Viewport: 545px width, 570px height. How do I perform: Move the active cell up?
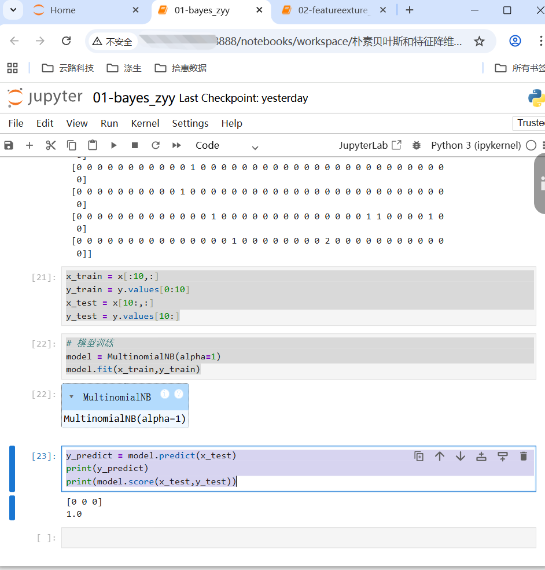point(440,456)
